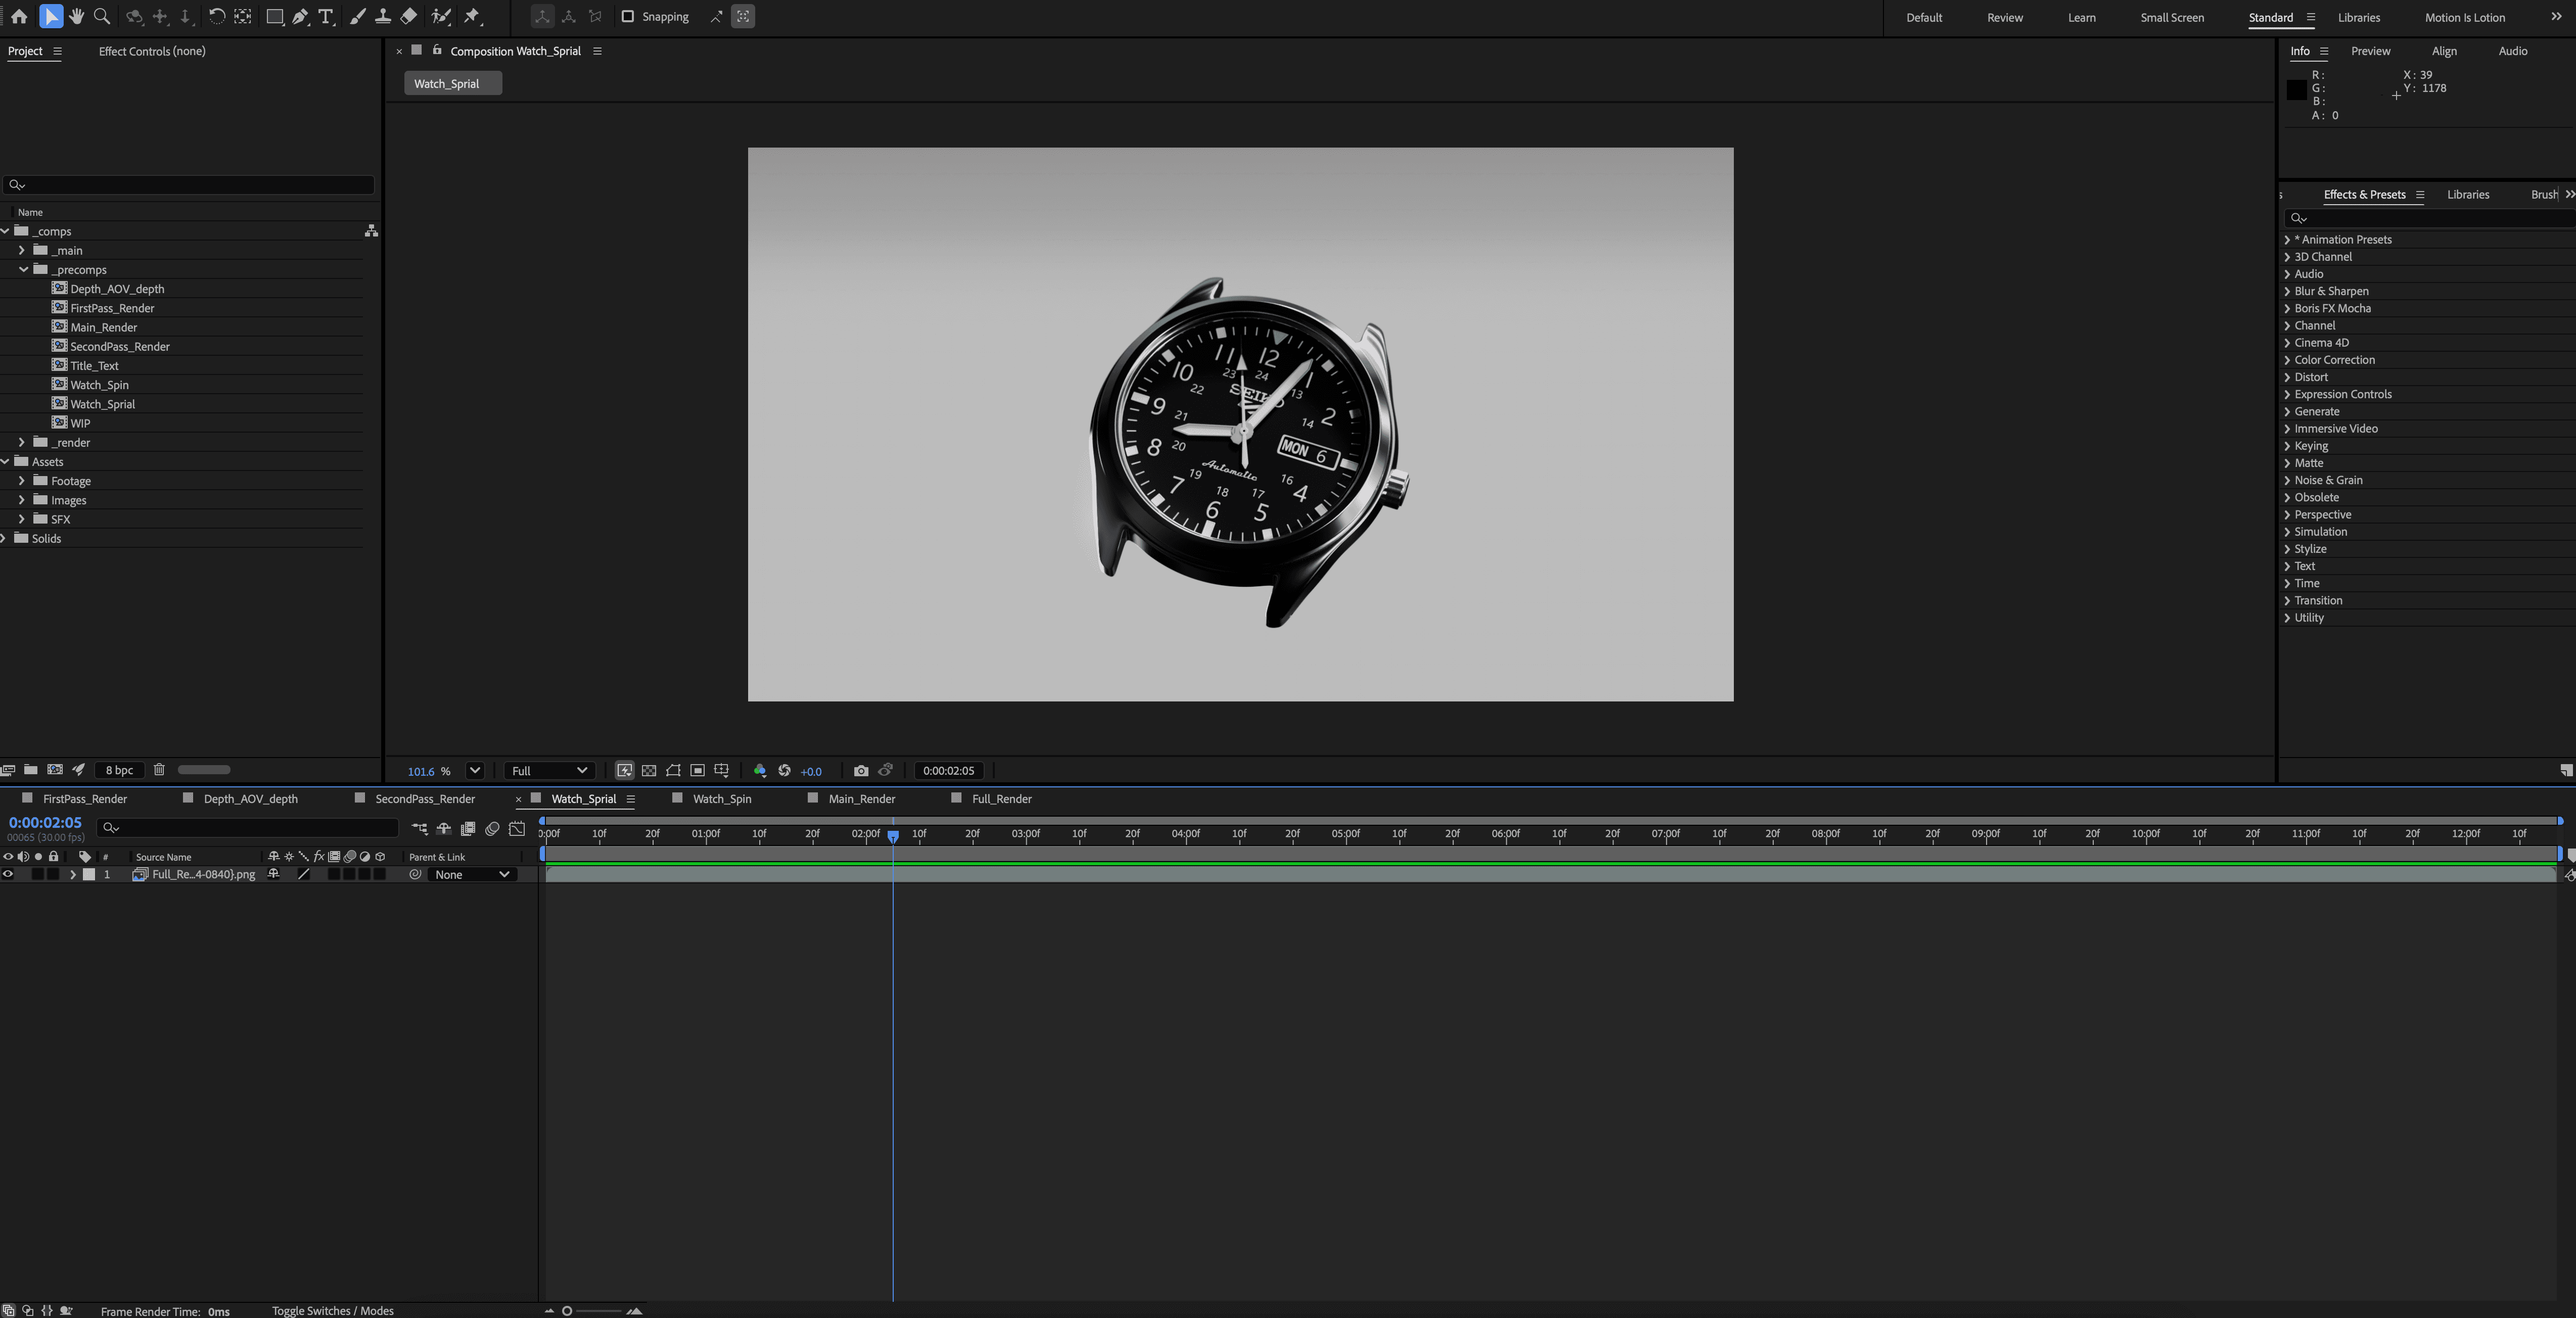Open the Preview panel tab

(2370, 51)
